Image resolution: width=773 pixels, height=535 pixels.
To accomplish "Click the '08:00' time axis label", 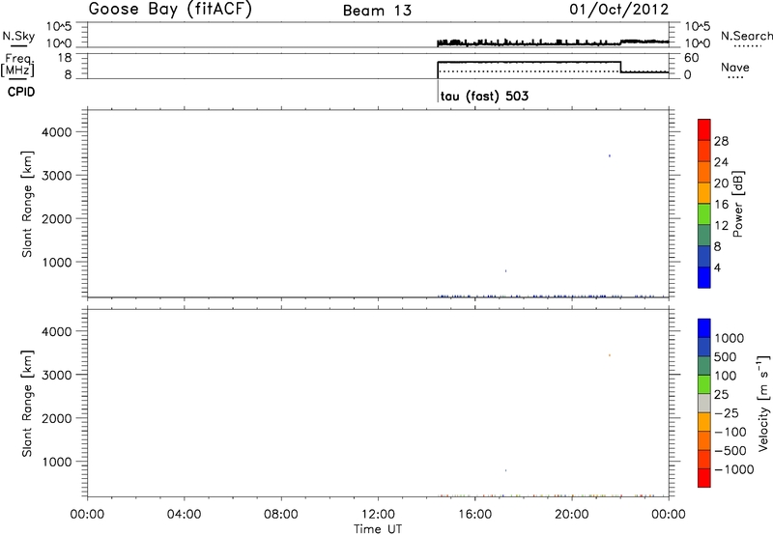I will 281,515.
